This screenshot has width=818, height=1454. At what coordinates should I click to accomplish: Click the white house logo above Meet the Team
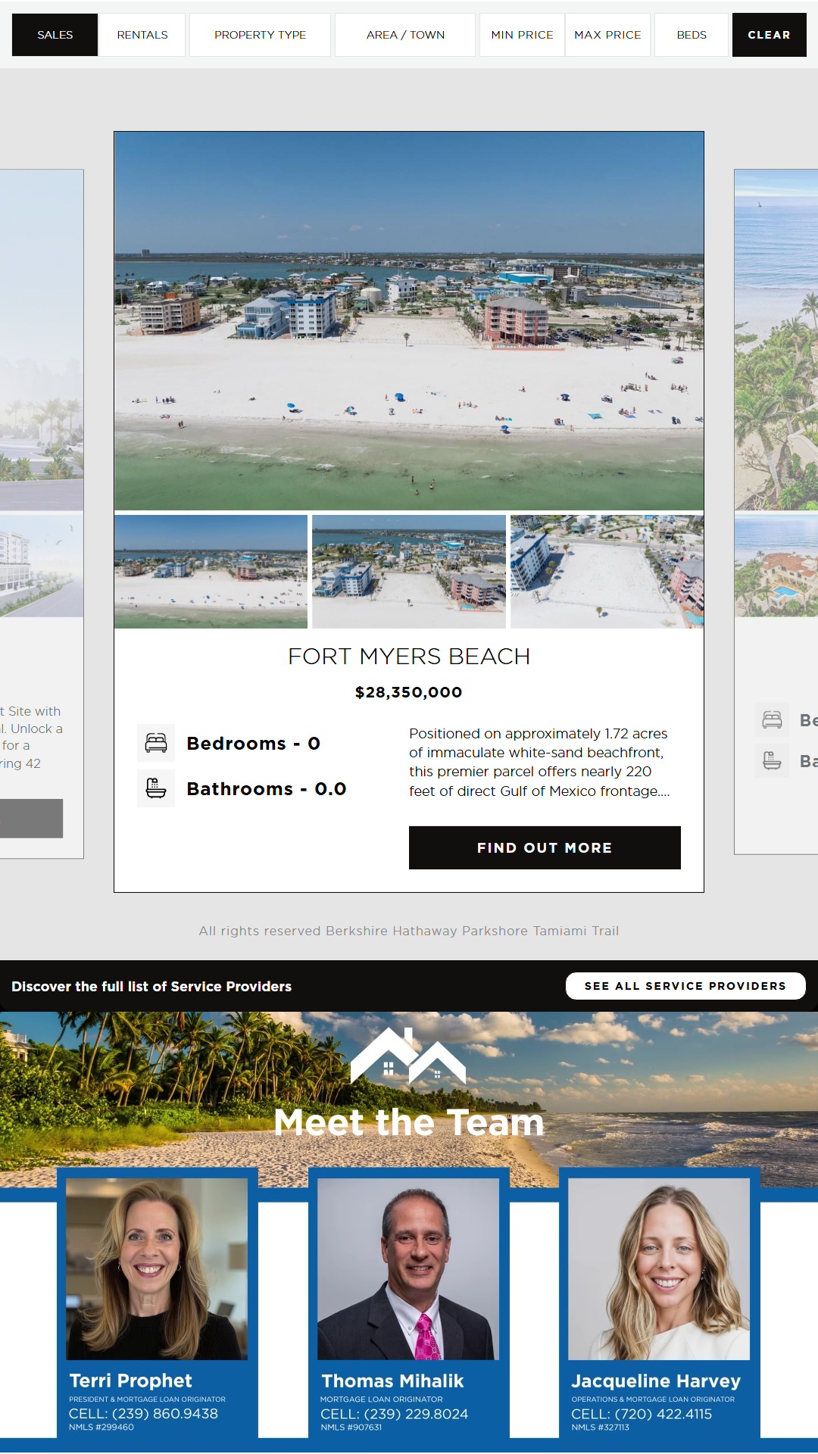pyautogui.click(x=408, y=1056)
